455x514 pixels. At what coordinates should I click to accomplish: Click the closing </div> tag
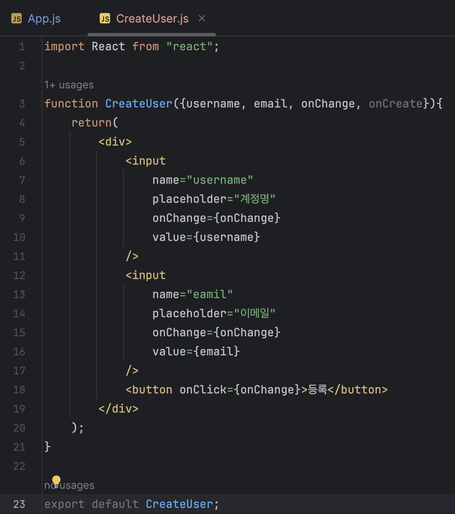coord(118,409)
